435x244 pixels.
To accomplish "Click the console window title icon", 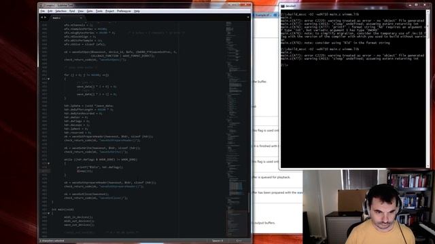I will 283,6.
